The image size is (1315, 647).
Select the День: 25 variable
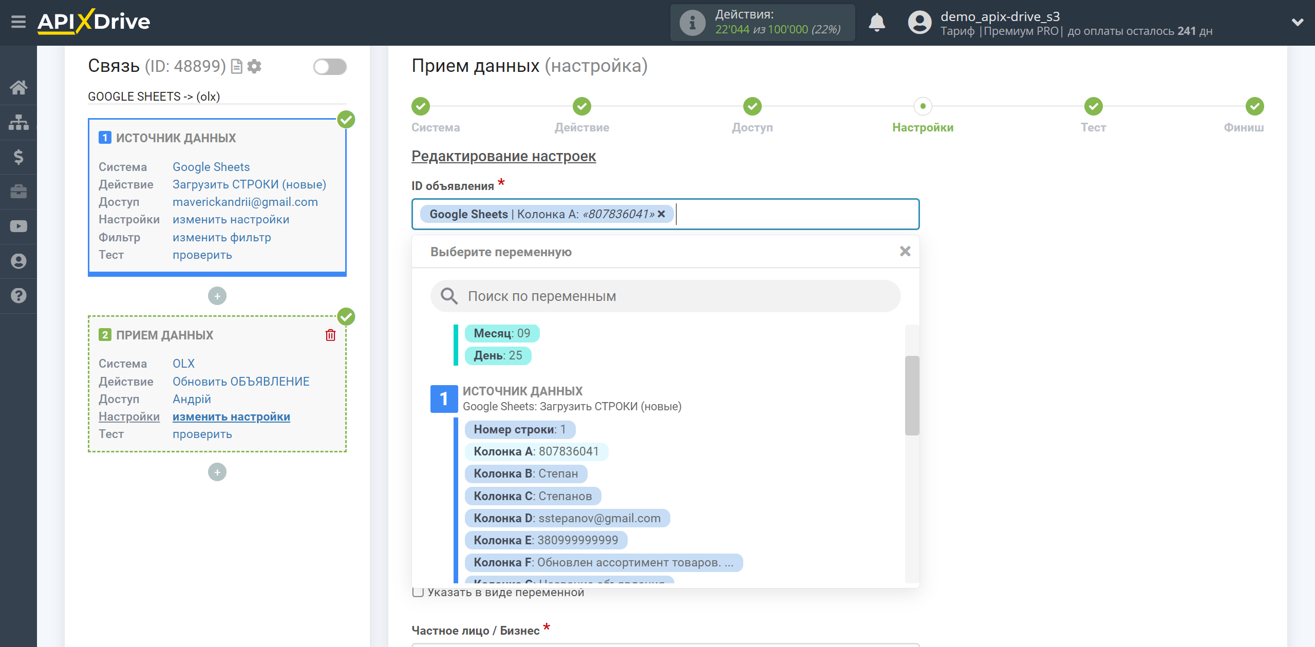tap(498, 355)
